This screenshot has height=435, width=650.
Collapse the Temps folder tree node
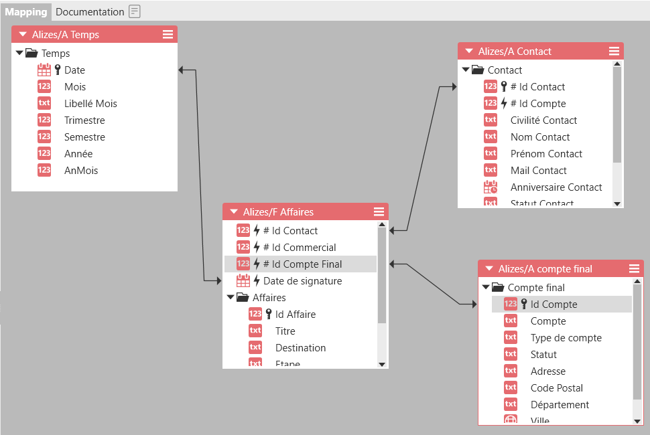(19, 53)
